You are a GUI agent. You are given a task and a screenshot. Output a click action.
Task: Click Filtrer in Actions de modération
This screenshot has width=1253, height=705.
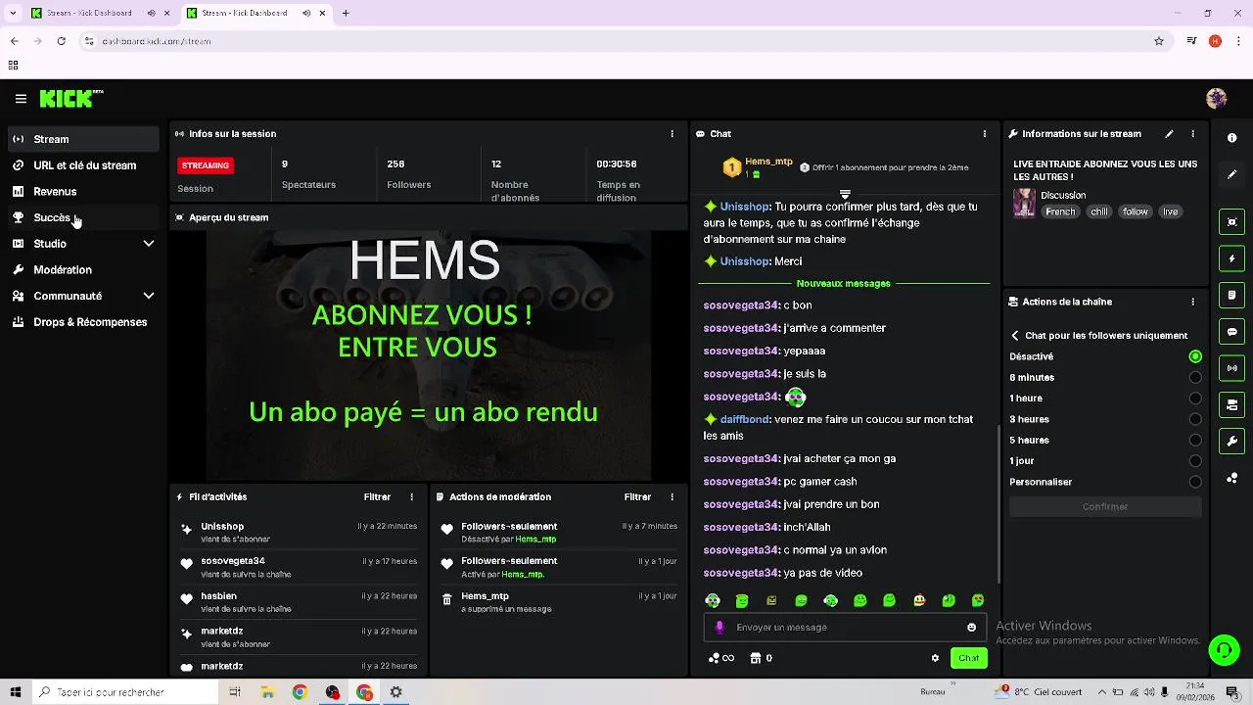point(637,497)
